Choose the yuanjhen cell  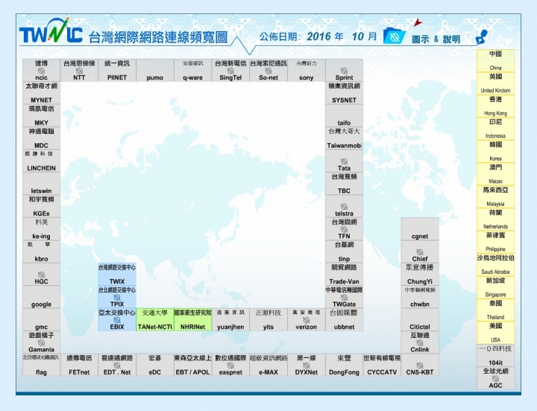point(230,319)
